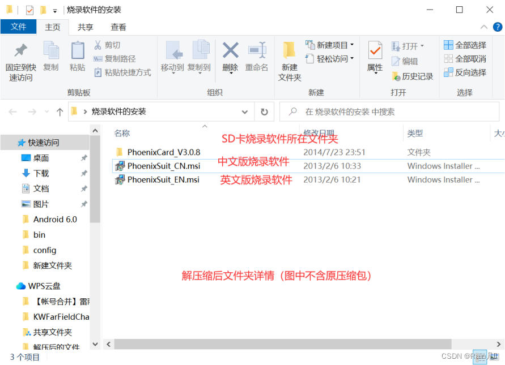Open the address bar dropdown arrow
Viewport: 505px width, 365px height.
(245, 111)
